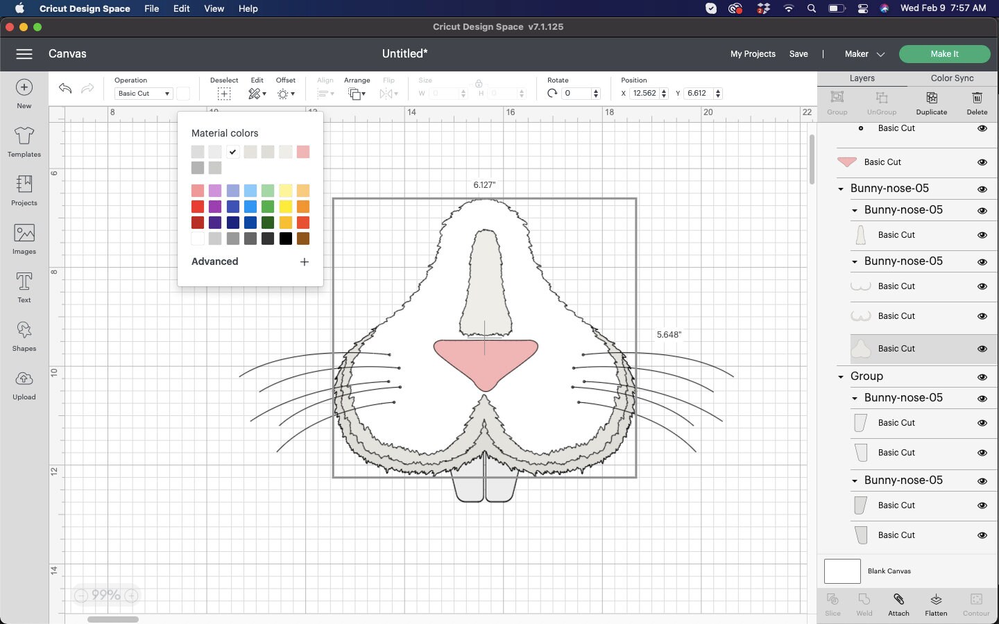Select the red color swatch
The image size is (999, 624).
pos(198,207)
